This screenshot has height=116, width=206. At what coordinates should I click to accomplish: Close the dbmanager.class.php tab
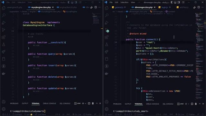pyautogui.click(x=154, y=7)
